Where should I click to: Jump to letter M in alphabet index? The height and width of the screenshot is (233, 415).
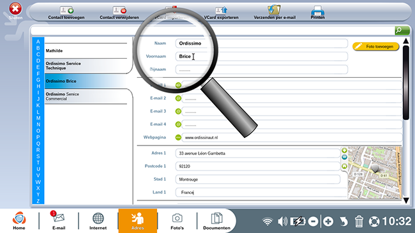38,118
